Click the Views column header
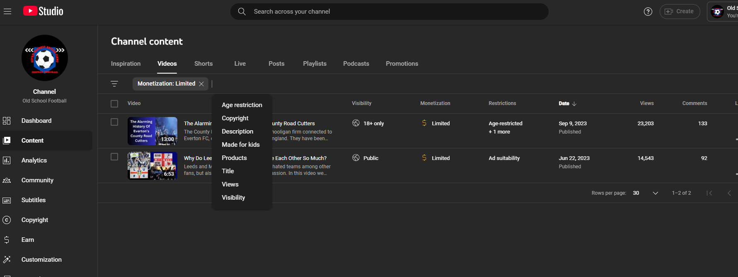The height and width of the screenshot is (277, 738). click(647, 103)
